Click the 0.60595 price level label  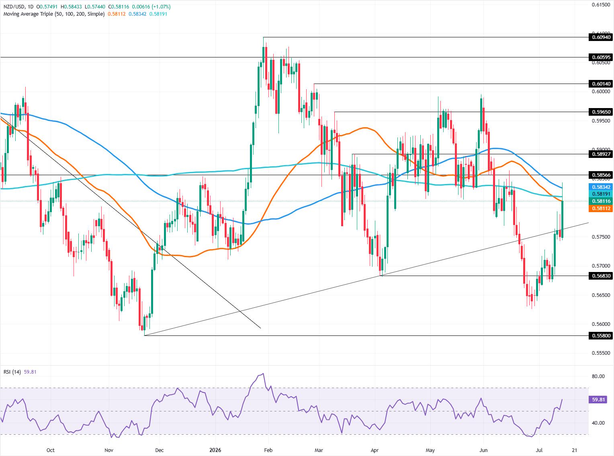pos(601,57)
